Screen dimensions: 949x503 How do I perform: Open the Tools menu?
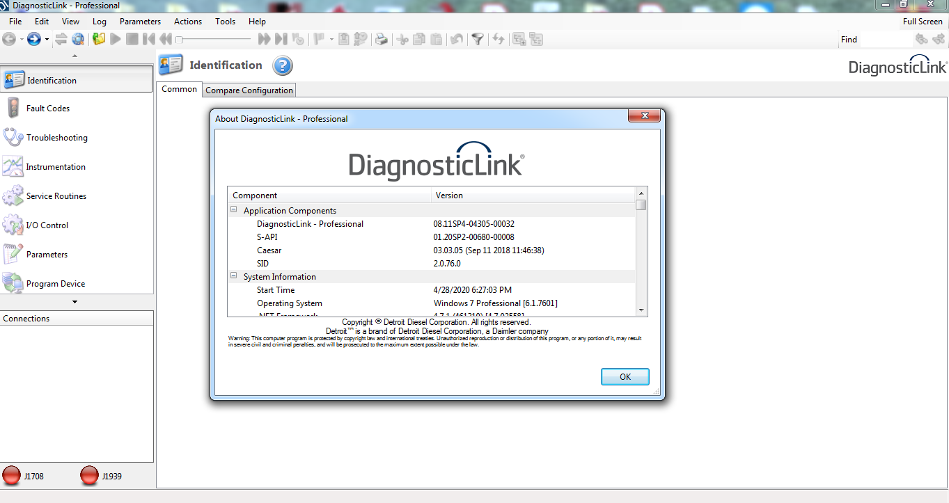(x=225, y=22)
